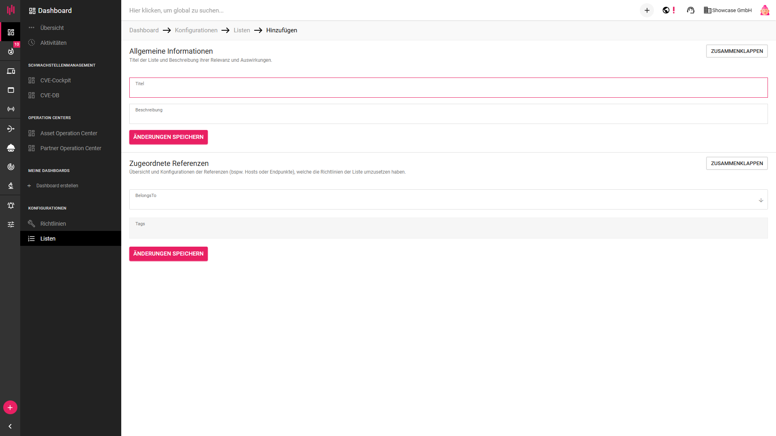Screen dimensions: 776x436
Task: Save changes under Allgemeine Informationen
Action: click(168, 137)
